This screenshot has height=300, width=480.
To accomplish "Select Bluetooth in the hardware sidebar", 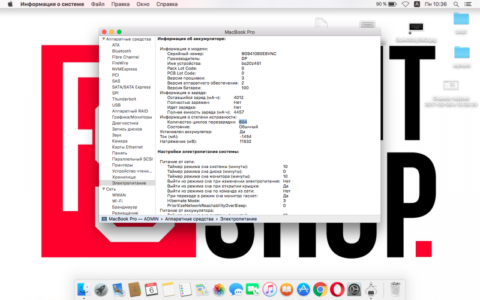I will pyautogui.click(x=121, y=51).
